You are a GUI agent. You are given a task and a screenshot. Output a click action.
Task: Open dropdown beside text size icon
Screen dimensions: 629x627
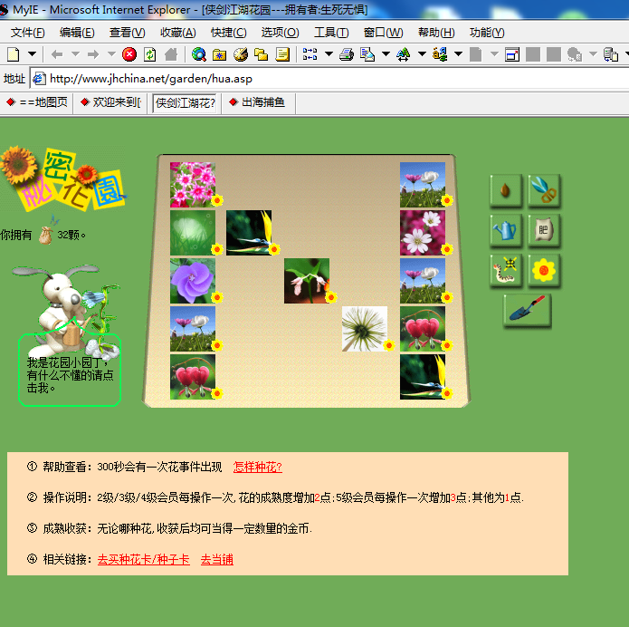(x=422, y=53)
